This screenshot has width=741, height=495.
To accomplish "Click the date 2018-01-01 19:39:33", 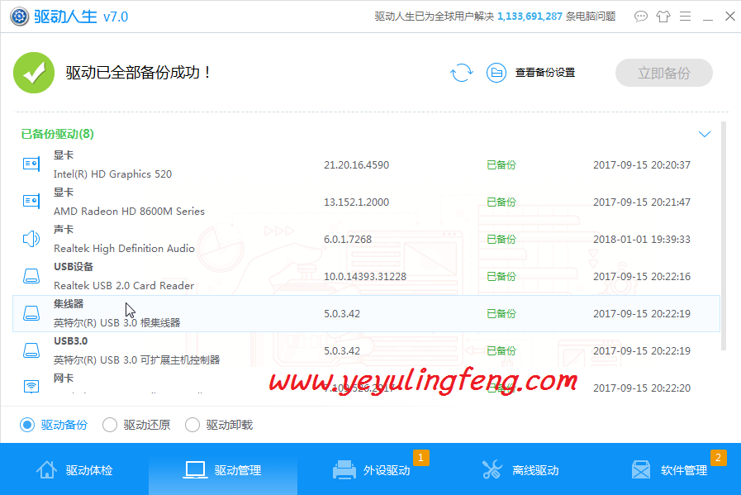I will [x=642, y=239].
